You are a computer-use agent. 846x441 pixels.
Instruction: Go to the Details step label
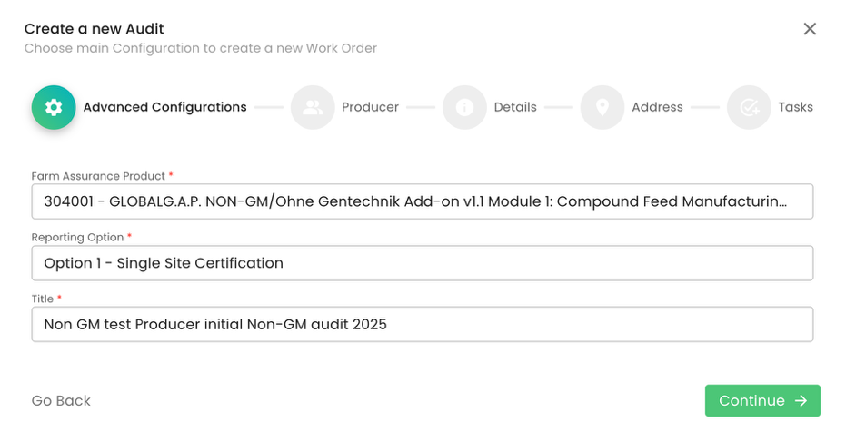515,107
